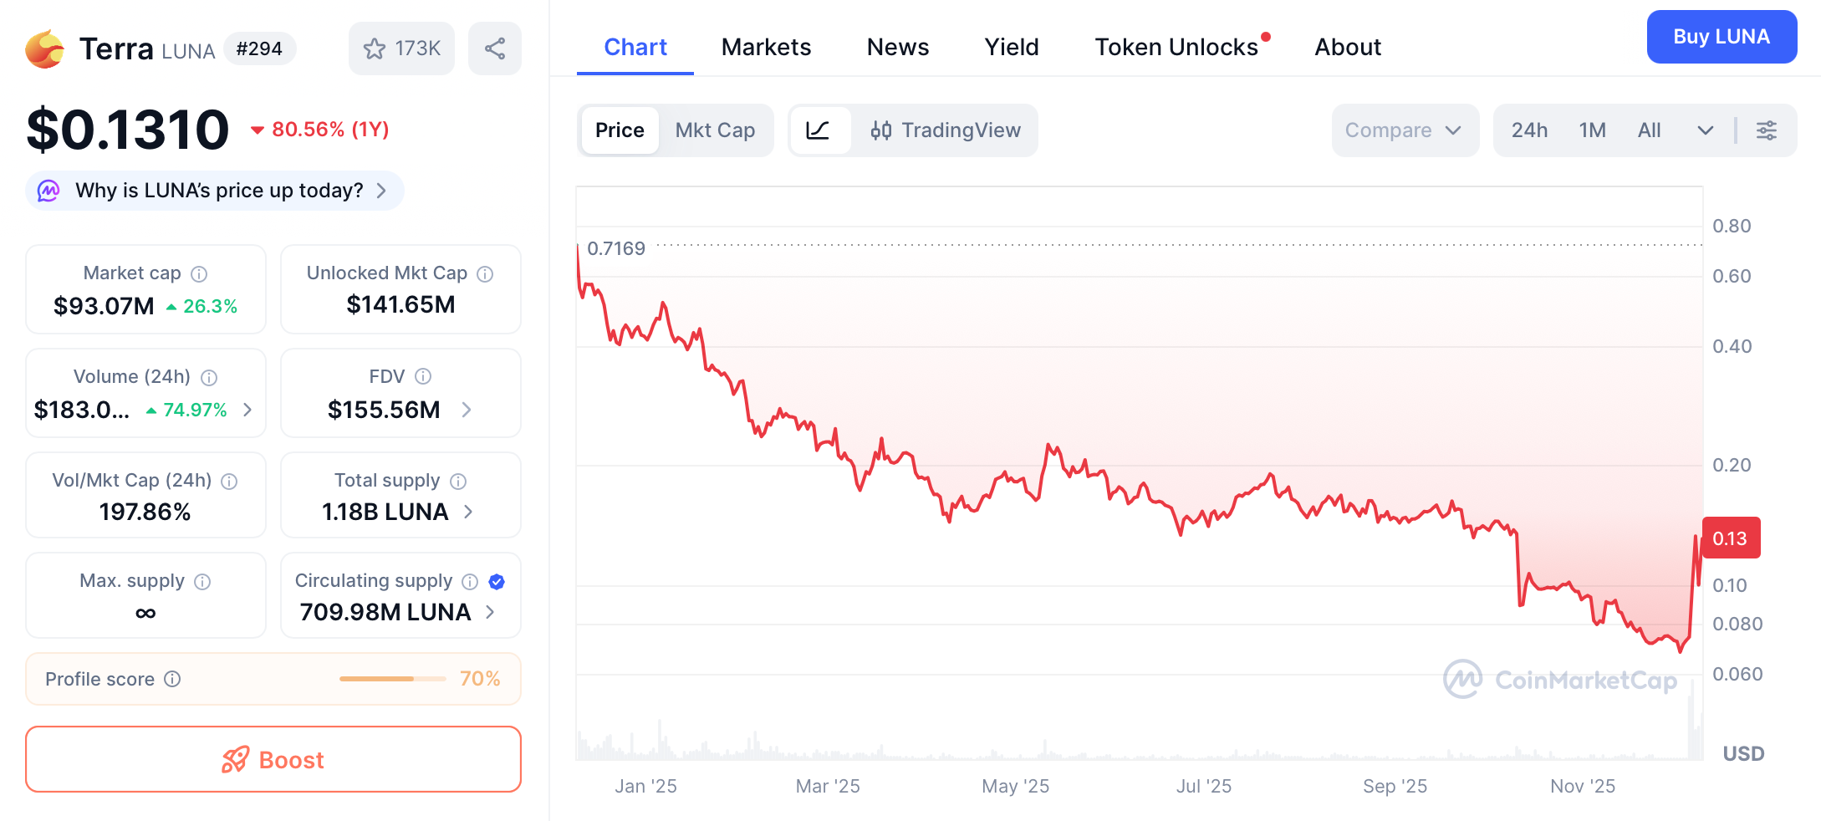Screen dimensions: 1821x821
Task: Click the Profile score info icon
Action: click(x=172, y=679)
